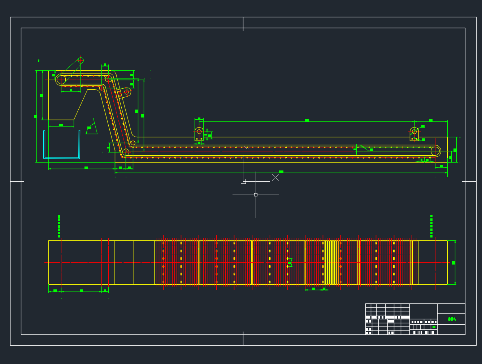Select the X-shaped point marker near drawing center
The height and width of the screenshot is (364, 482).
click(x=275, y=177)
